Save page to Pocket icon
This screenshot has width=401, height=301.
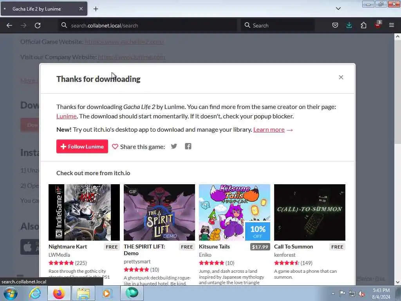click(335, 25)
